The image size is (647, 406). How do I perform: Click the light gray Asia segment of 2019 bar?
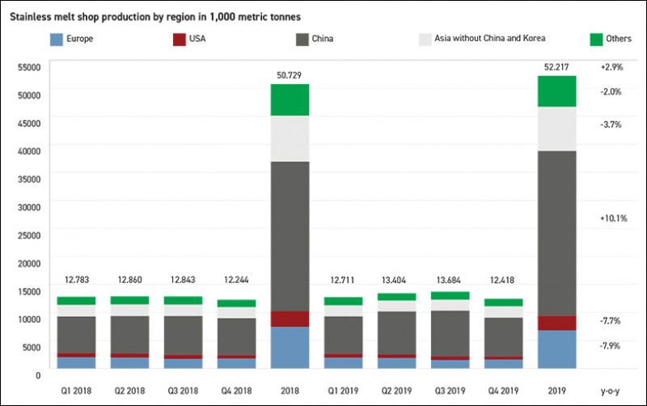pos(556,129)
